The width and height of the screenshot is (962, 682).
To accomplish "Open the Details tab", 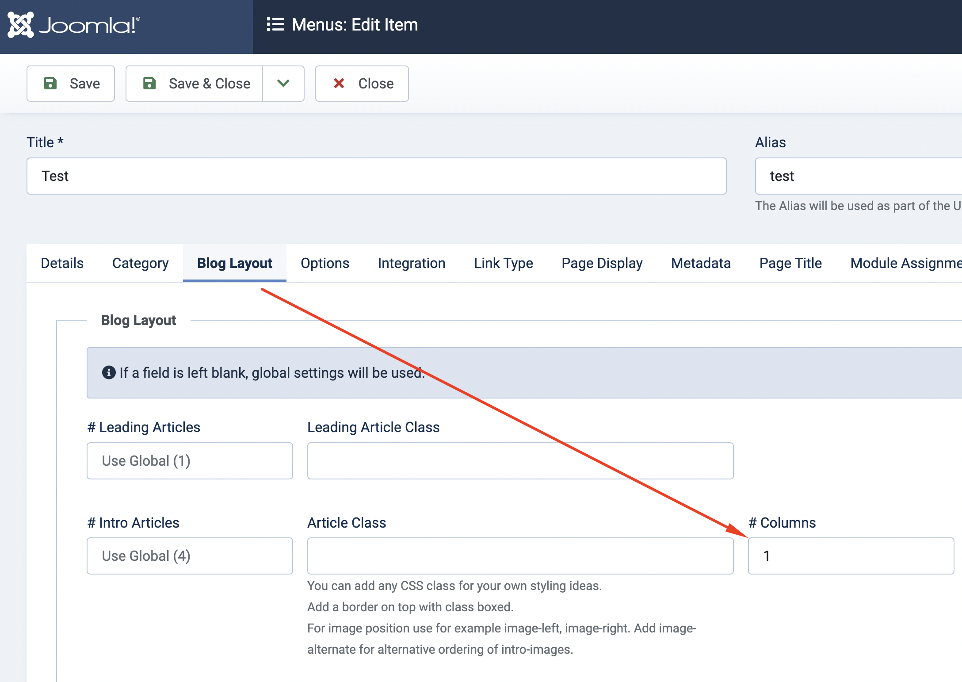I will (62, 263).
